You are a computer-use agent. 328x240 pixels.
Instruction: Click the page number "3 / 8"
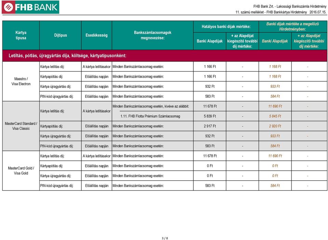coord(165,238)
